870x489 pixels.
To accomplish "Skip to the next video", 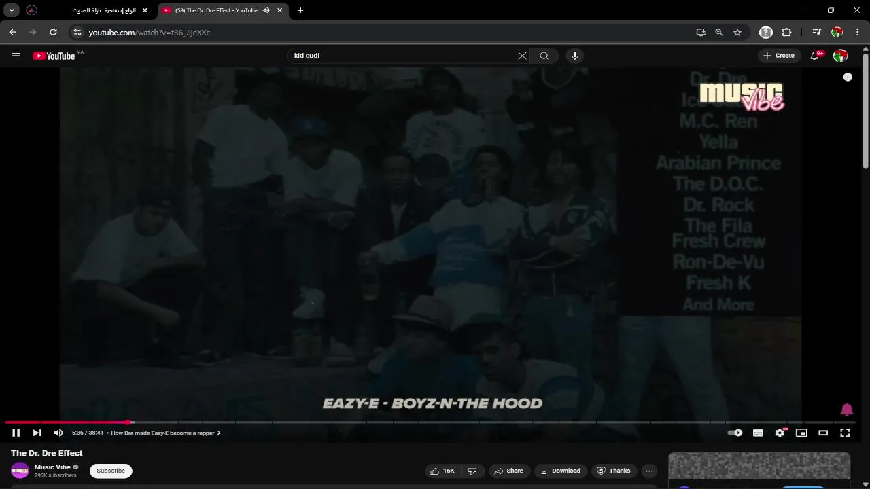I will click(x=37, y=433).
